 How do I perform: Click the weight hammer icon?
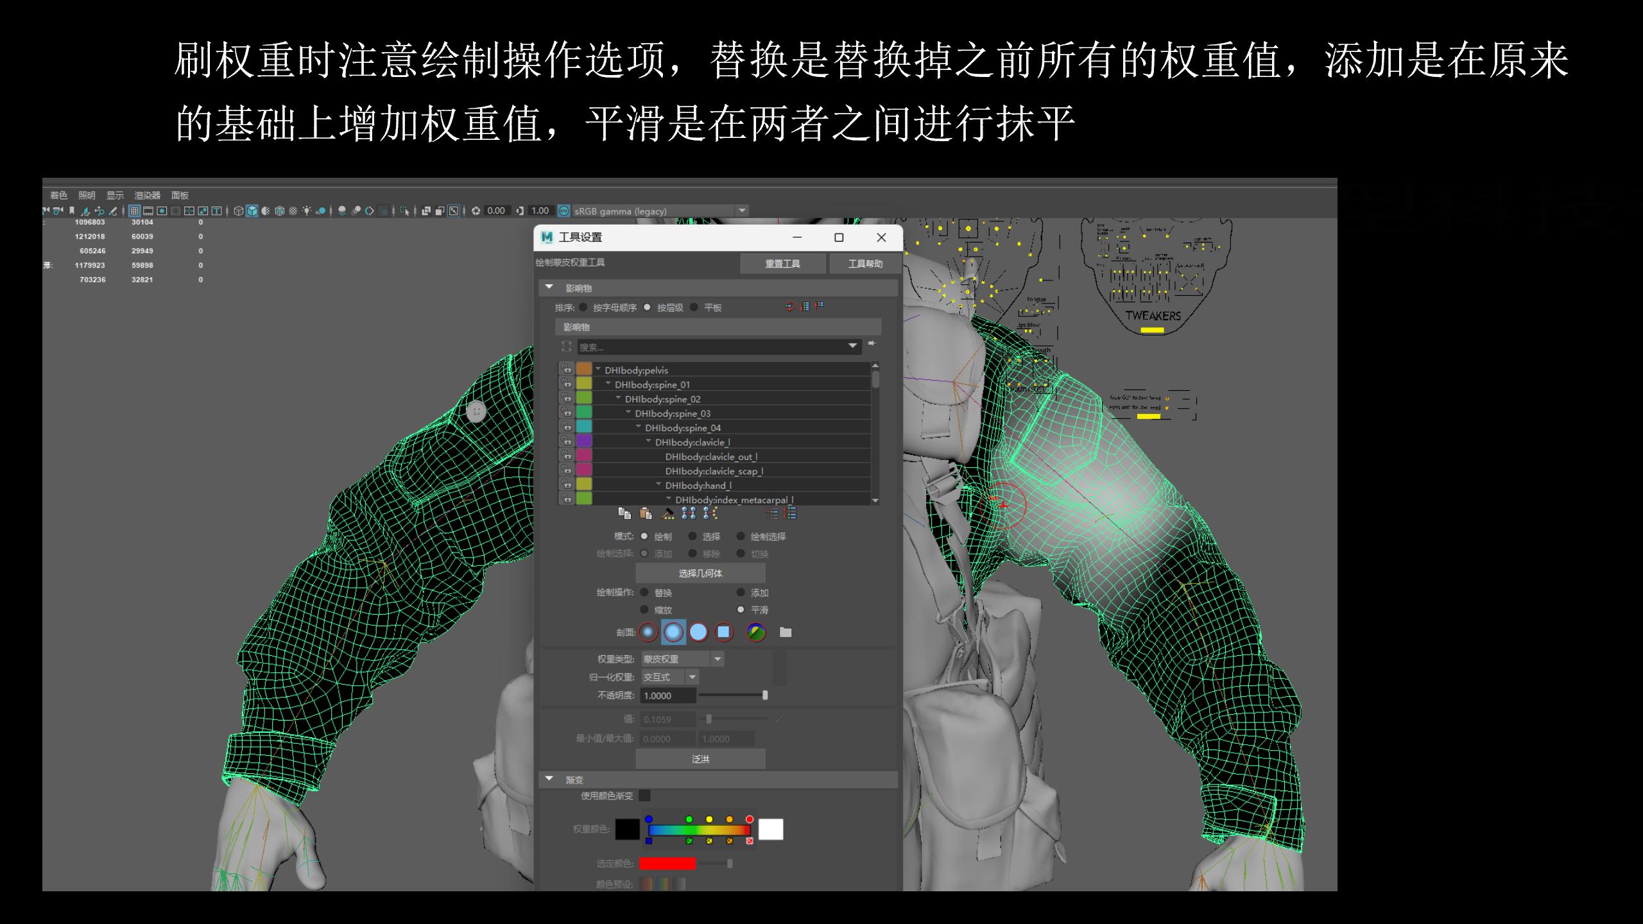[x=667, y=513]
